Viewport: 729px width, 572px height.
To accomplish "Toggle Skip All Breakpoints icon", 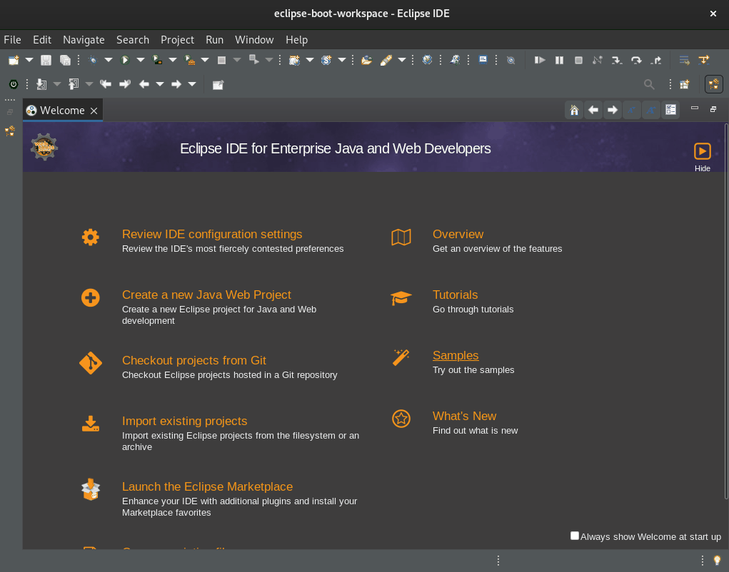I will coord(511,60).
